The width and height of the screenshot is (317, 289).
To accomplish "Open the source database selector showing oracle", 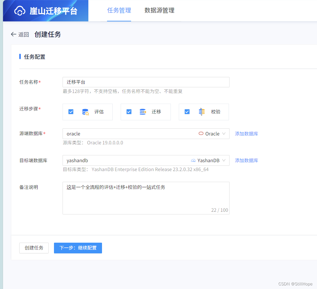I will [146, 134].
